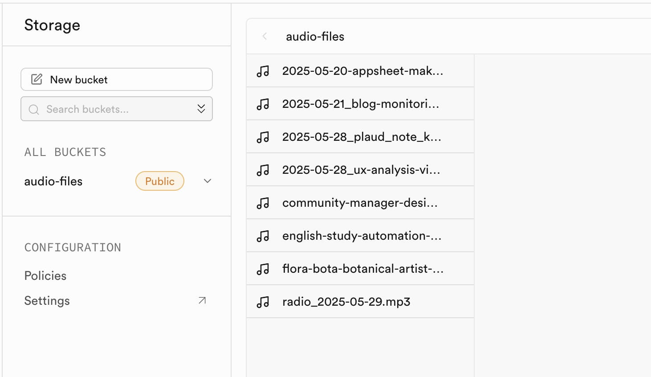Viewport: 651px width, 377px height.
Task: Open the Policies configuration page
Action: (x=45, y=276)
